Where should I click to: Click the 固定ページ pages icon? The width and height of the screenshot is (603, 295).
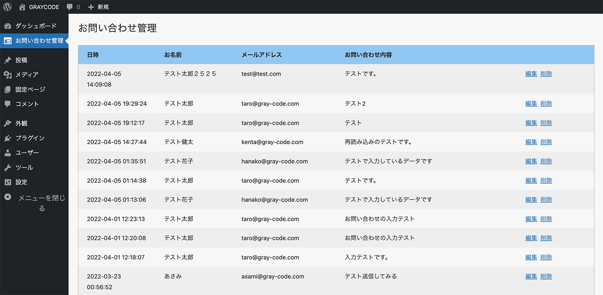coord(8,89)
